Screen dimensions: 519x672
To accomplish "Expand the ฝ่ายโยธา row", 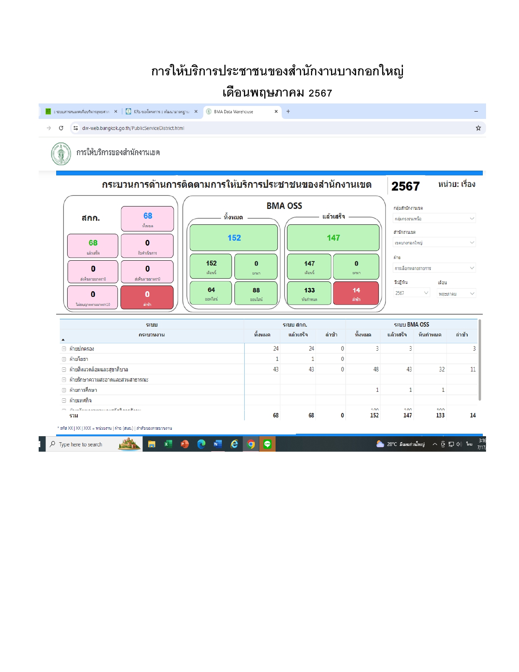I will [64, 359].
